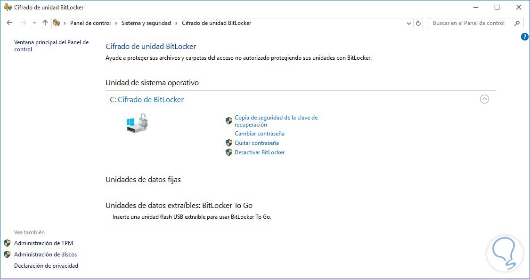Refresh the BitLocker page

[418, 23]
